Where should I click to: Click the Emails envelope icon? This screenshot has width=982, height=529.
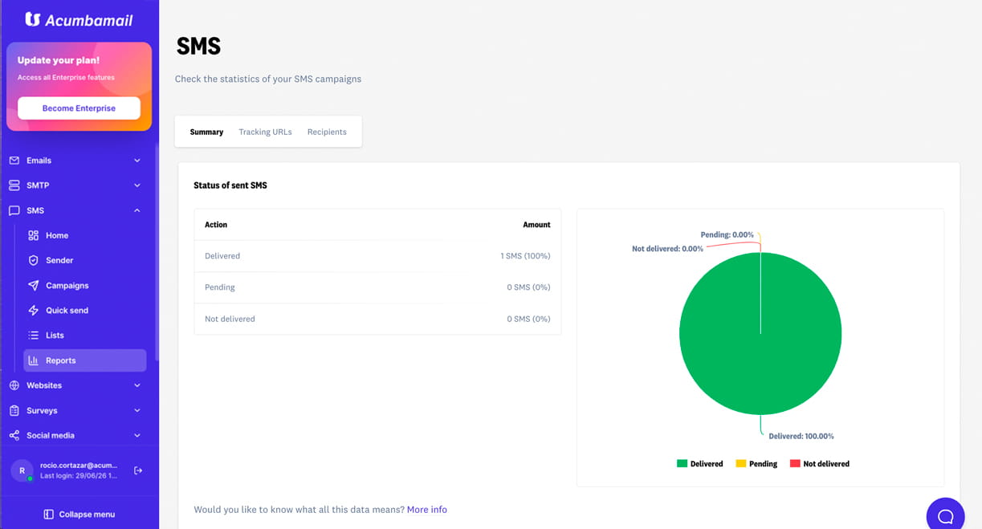coord(14,161)
